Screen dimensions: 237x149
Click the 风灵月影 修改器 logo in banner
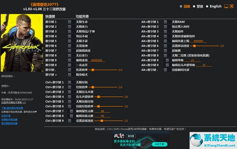[x=125, y=136]
